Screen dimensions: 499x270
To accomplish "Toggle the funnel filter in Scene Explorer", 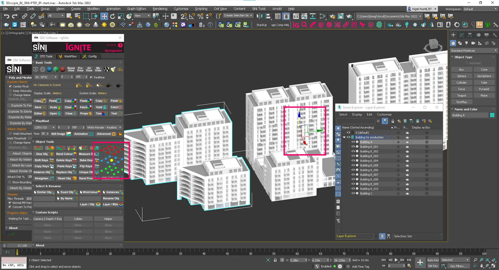I will pyautogui.click(x=385, y=121).
